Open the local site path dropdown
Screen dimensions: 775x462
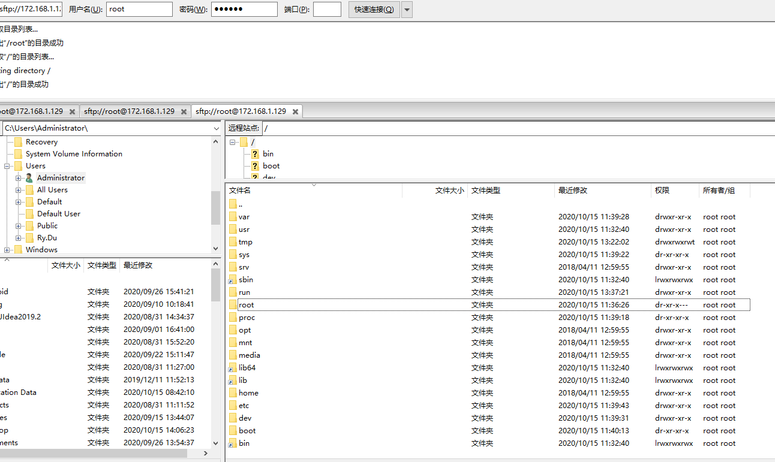(x=216, y=128)
